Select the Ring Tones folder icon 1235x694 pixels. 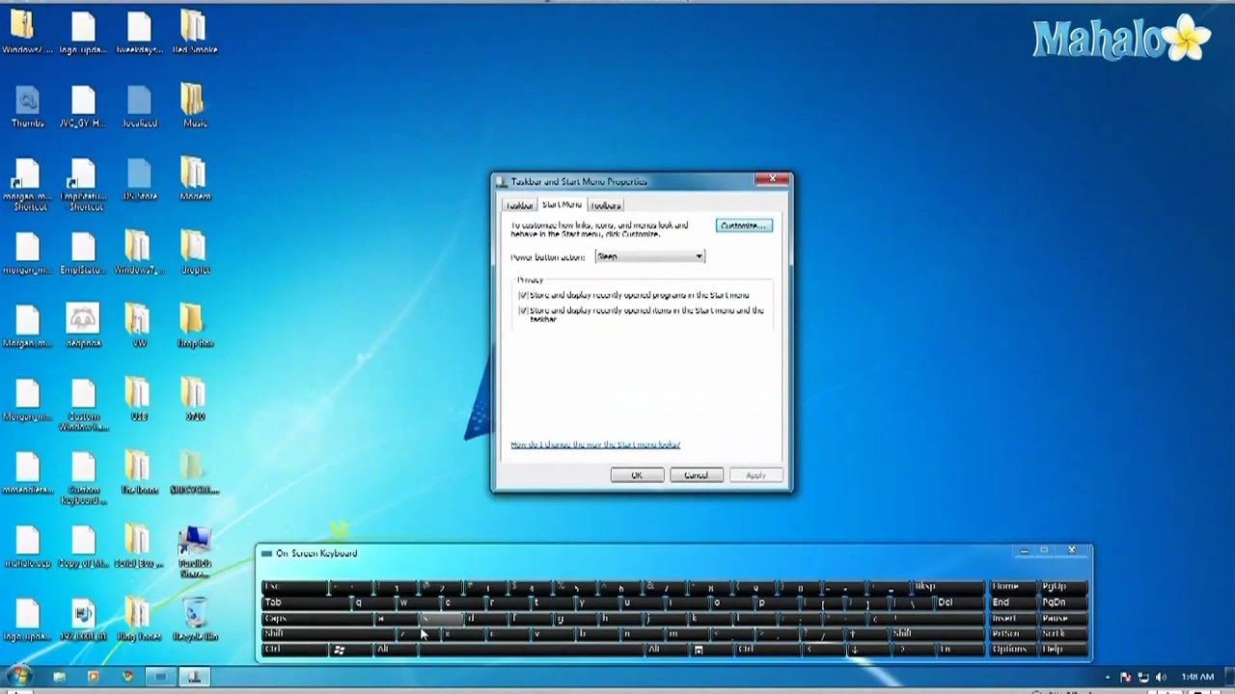[x=139, y=619]
